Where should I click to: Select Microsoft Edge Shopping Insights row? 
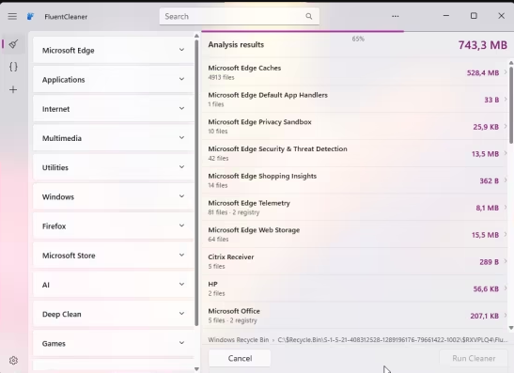(354, 180)
